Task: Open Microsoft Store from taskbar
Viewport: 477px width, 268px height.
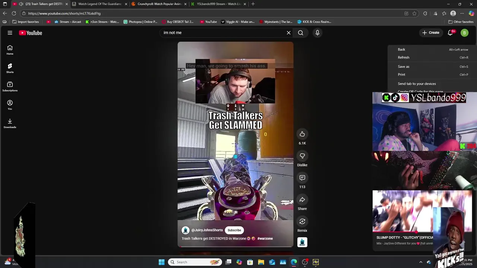Action: click(x=250, y=262)
